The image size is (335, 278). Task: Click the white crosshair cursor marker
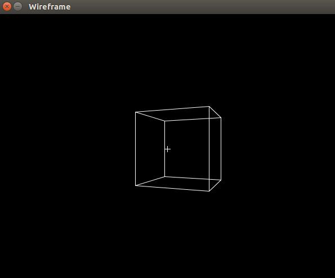(168, 149)
